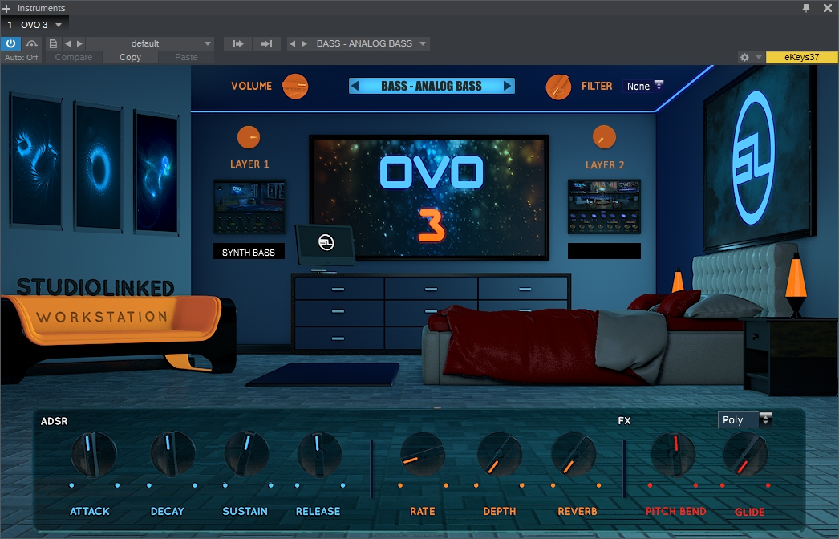
Task: Click the Copy button
Action: 130,57
